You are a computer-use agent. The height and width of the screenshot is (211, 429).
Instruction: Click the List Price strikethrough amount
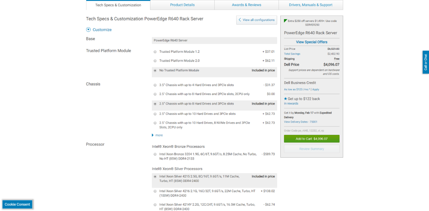(333, 49)
